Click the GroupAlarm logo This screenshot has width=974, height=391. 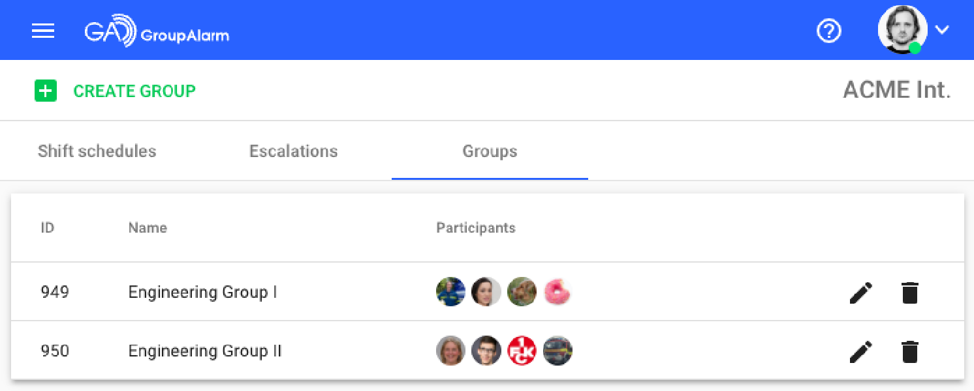click(x=157, y=30)
